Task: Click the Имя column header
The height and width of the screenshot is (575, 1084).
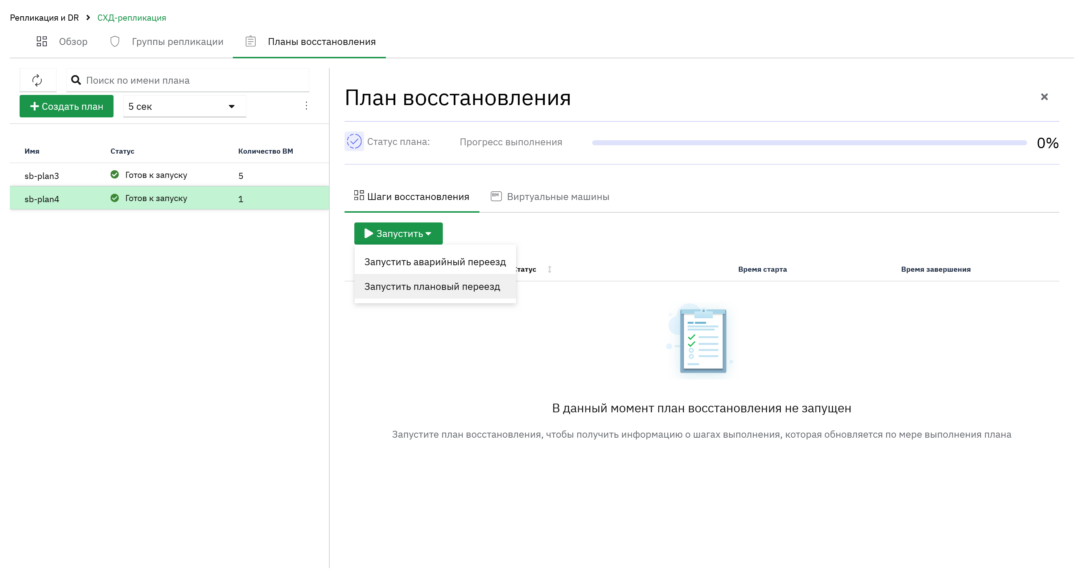Action: [x=32, y=151]
